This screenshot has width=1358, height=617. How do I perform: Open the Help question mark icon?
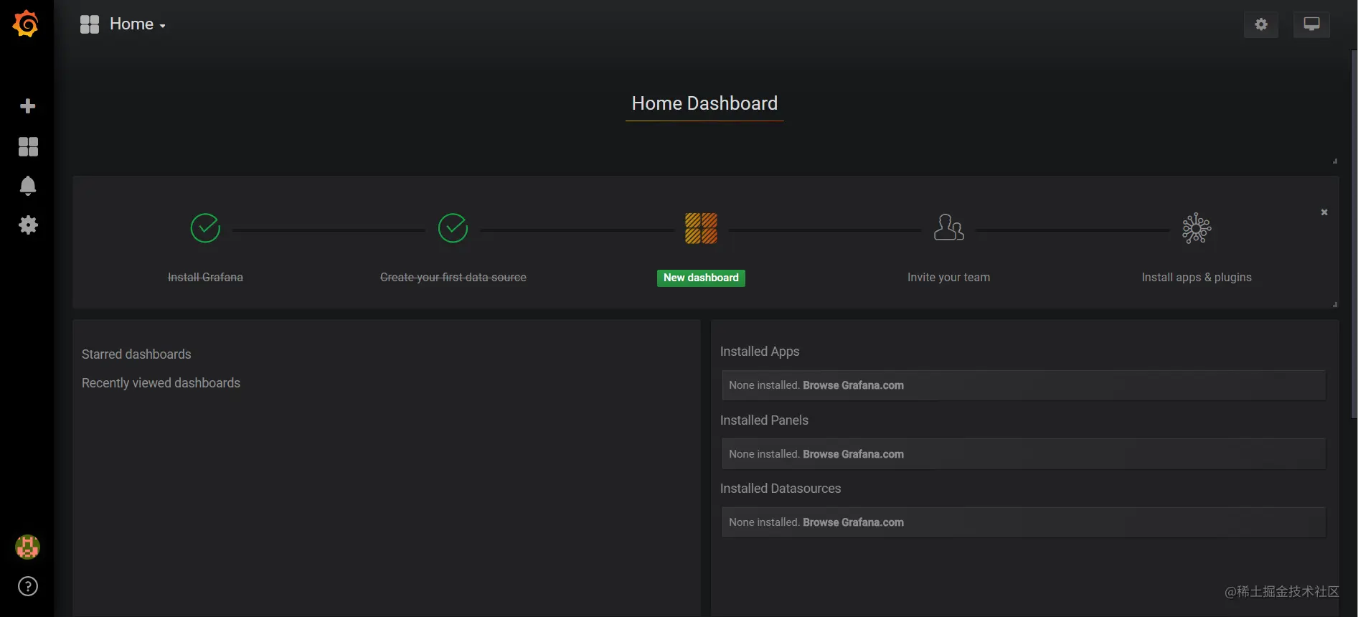pyautogui.click(x=28, y=587)
